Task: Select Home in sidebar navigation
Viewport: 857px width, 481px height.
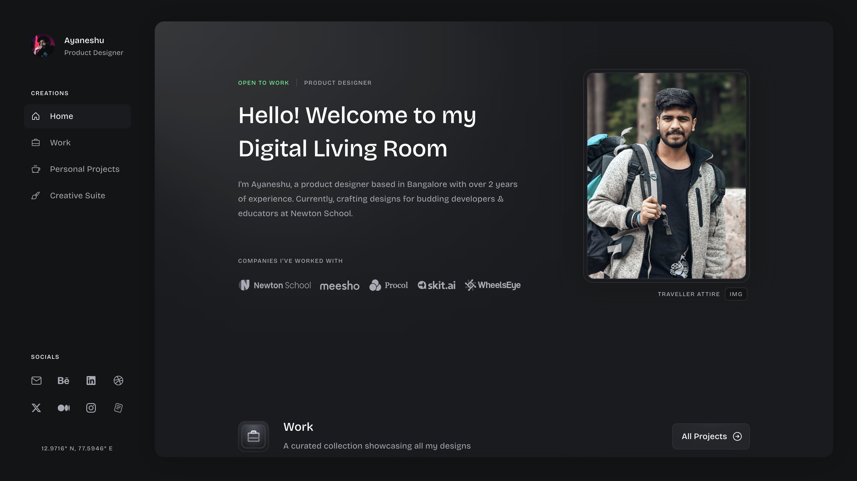Action: [x=77, y=116]
